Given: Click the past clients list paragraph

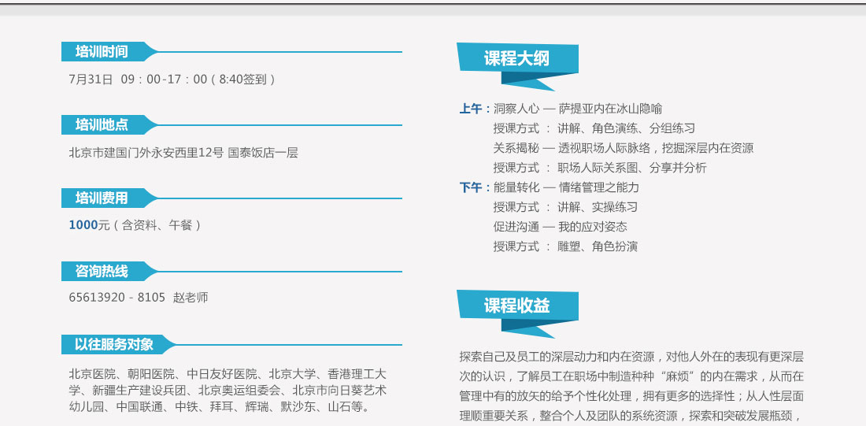Looking at the screenshot, I should (228, 391).
